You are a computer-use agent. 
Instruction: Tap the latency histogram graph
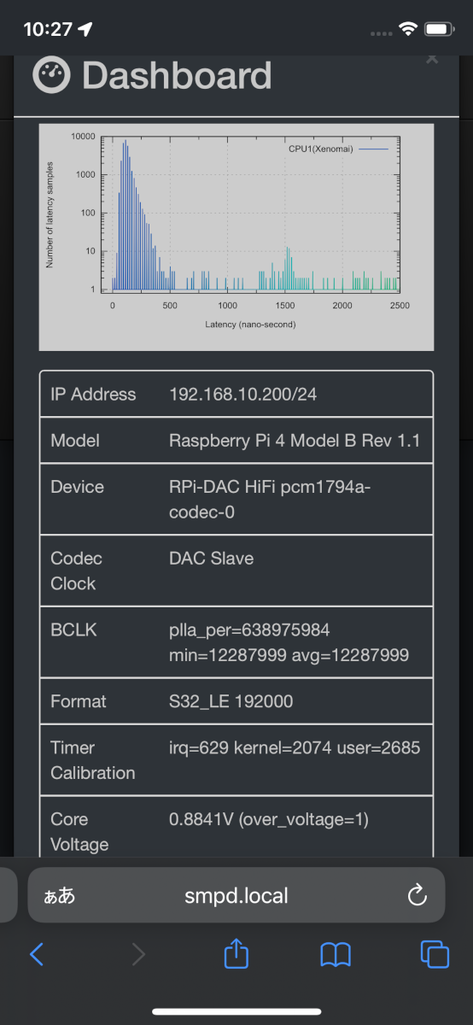236,237
